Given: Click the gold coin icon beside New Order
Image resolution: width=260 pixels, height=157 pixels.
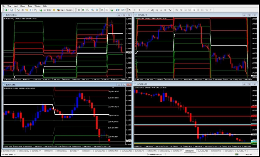Looking at the screenshot, I should pyautogui.click(x=54, y=10).
